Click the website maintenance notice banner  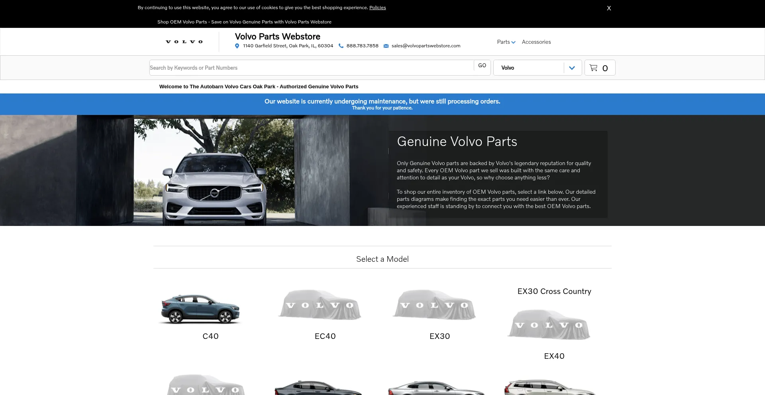click(382, 104)
